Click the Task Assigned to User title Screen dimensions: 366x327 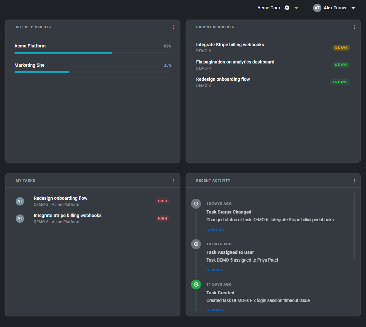click(230, 252)
